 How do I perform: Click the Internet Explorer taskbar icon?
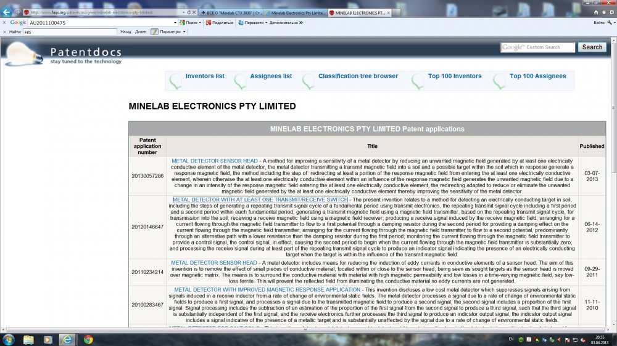(68, 340)
